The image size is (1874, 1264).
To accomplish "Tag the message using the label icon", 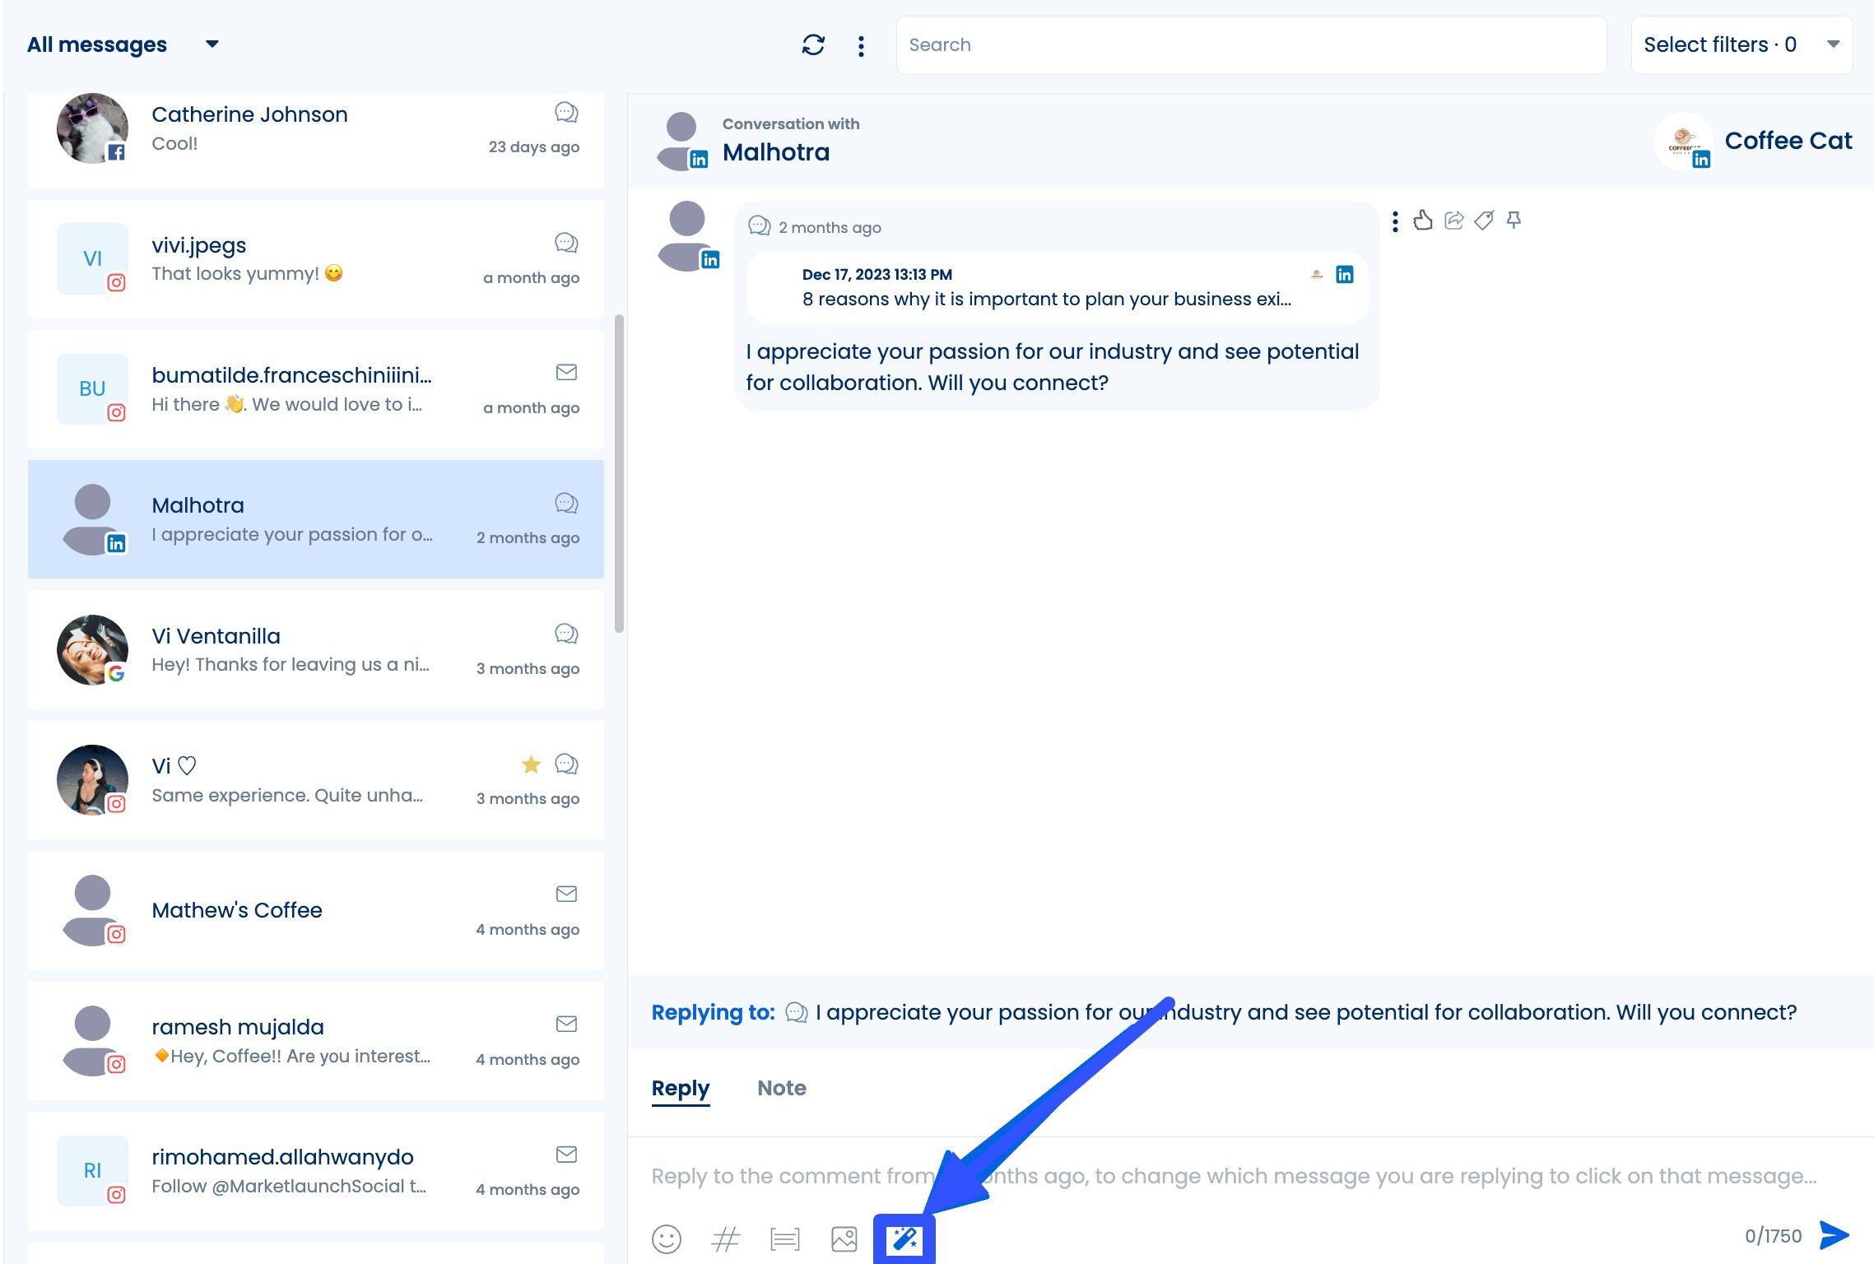I will 1484,221.
